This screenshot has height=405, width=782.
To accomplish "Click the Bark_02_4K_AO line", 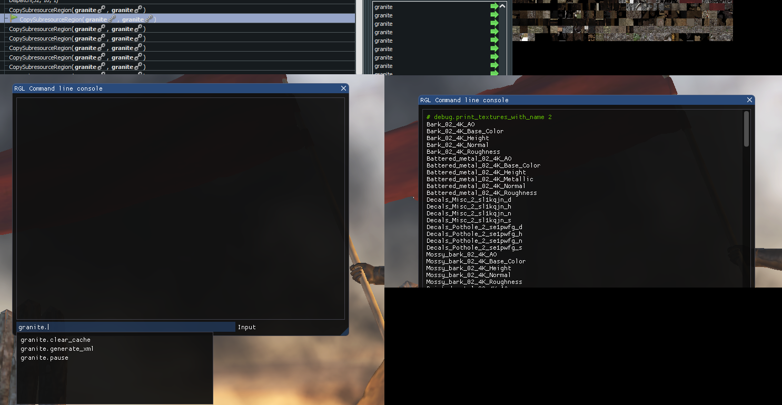I will pyautogui.click(x=450, y=124).
